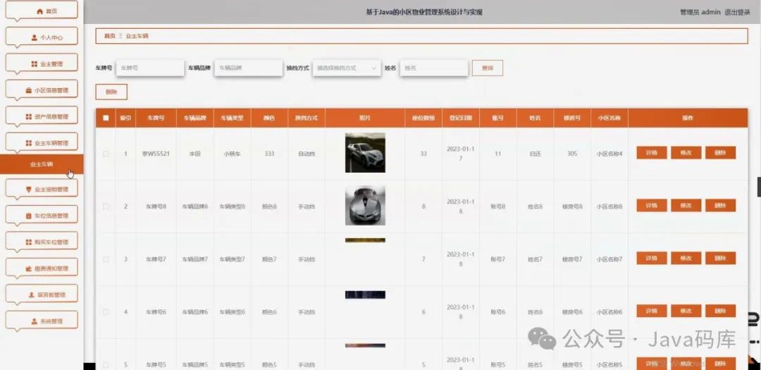The height and width of the screenshot is (370, 761).
Task: Click the person icon next to 个人中心
Action: 34,37
